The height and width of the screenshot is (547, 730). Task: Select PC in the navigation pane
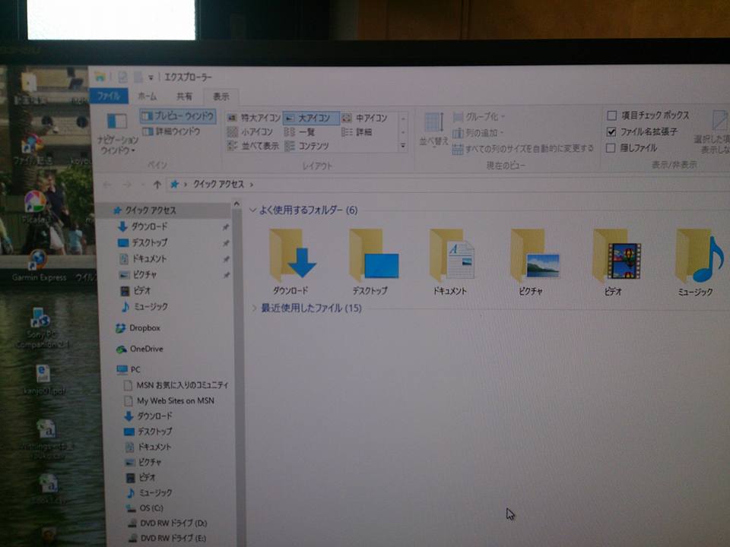click(129, 369)
